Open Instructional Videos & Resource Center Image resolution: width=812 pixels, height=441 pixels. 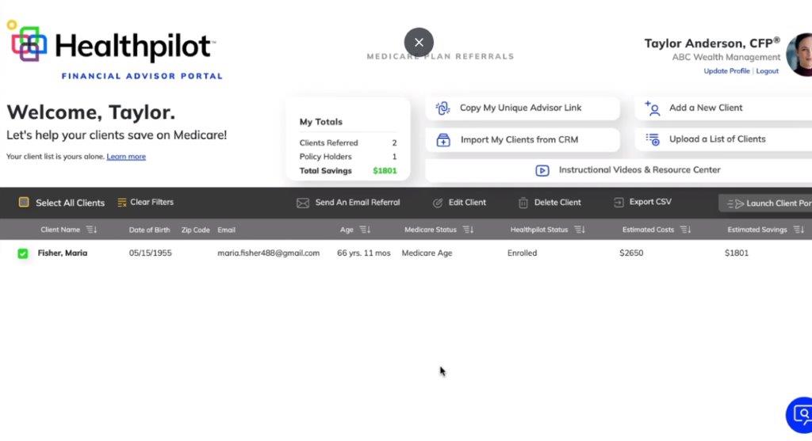pos(619,170)
